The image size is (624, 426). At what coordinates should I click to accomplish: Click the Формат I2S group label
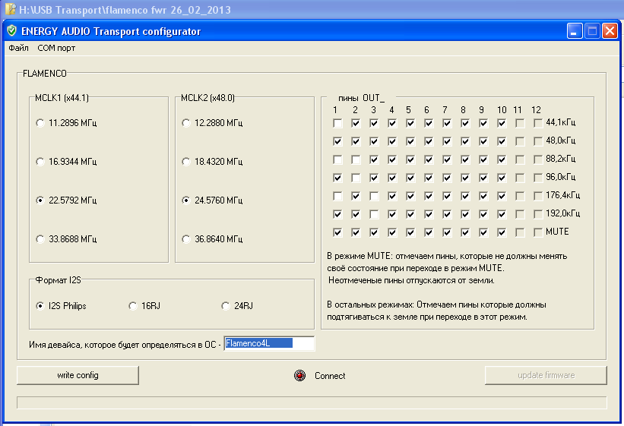click(58, 280)
